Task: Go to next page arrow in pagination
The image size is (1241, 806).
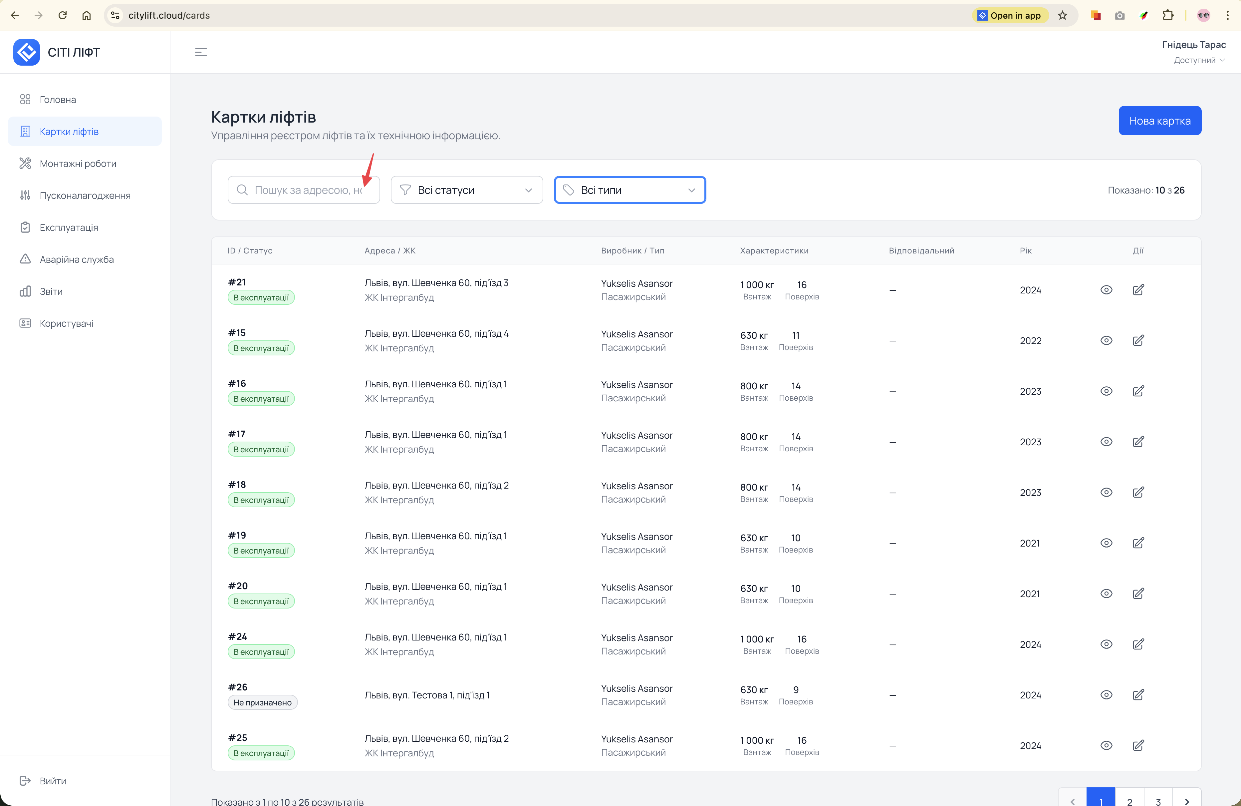Action: [1187, 801]
